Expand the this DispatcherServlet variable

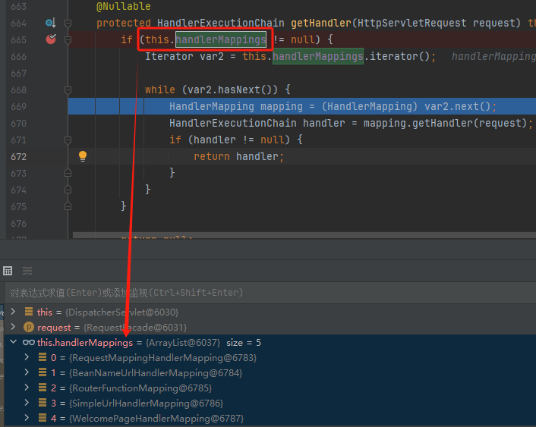13,312
